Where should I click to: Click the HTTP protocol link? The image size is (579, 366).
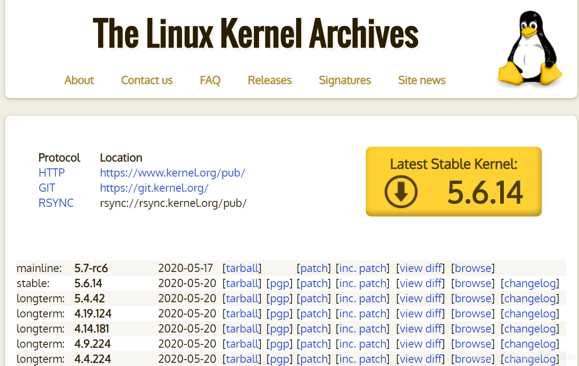(51, 173)
